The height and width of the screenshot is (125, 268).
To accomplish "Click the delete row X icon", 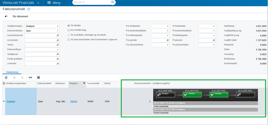I will coord(22,77).
